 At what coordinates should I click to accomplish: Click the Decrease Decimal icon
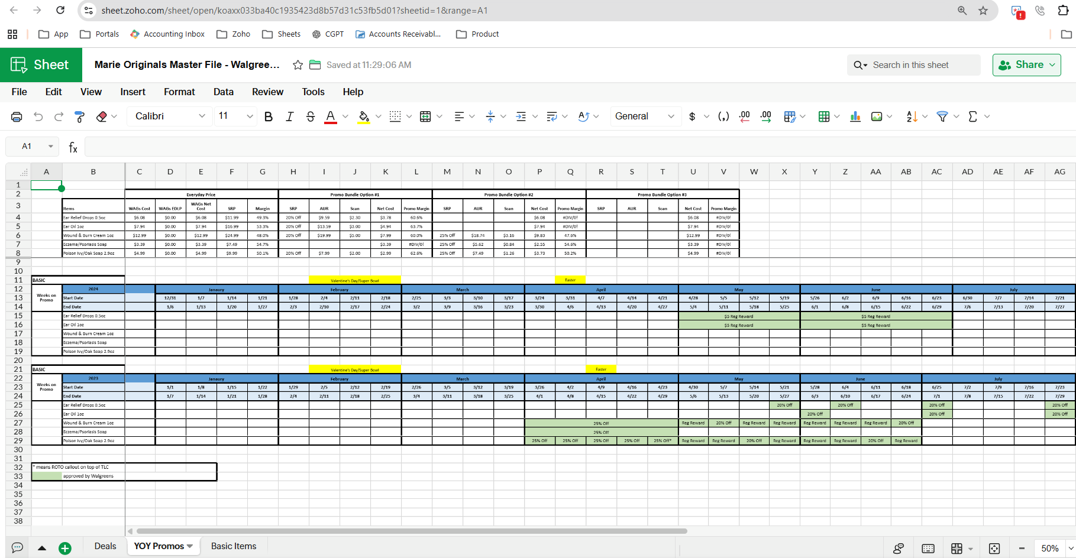tap(745, 116)
